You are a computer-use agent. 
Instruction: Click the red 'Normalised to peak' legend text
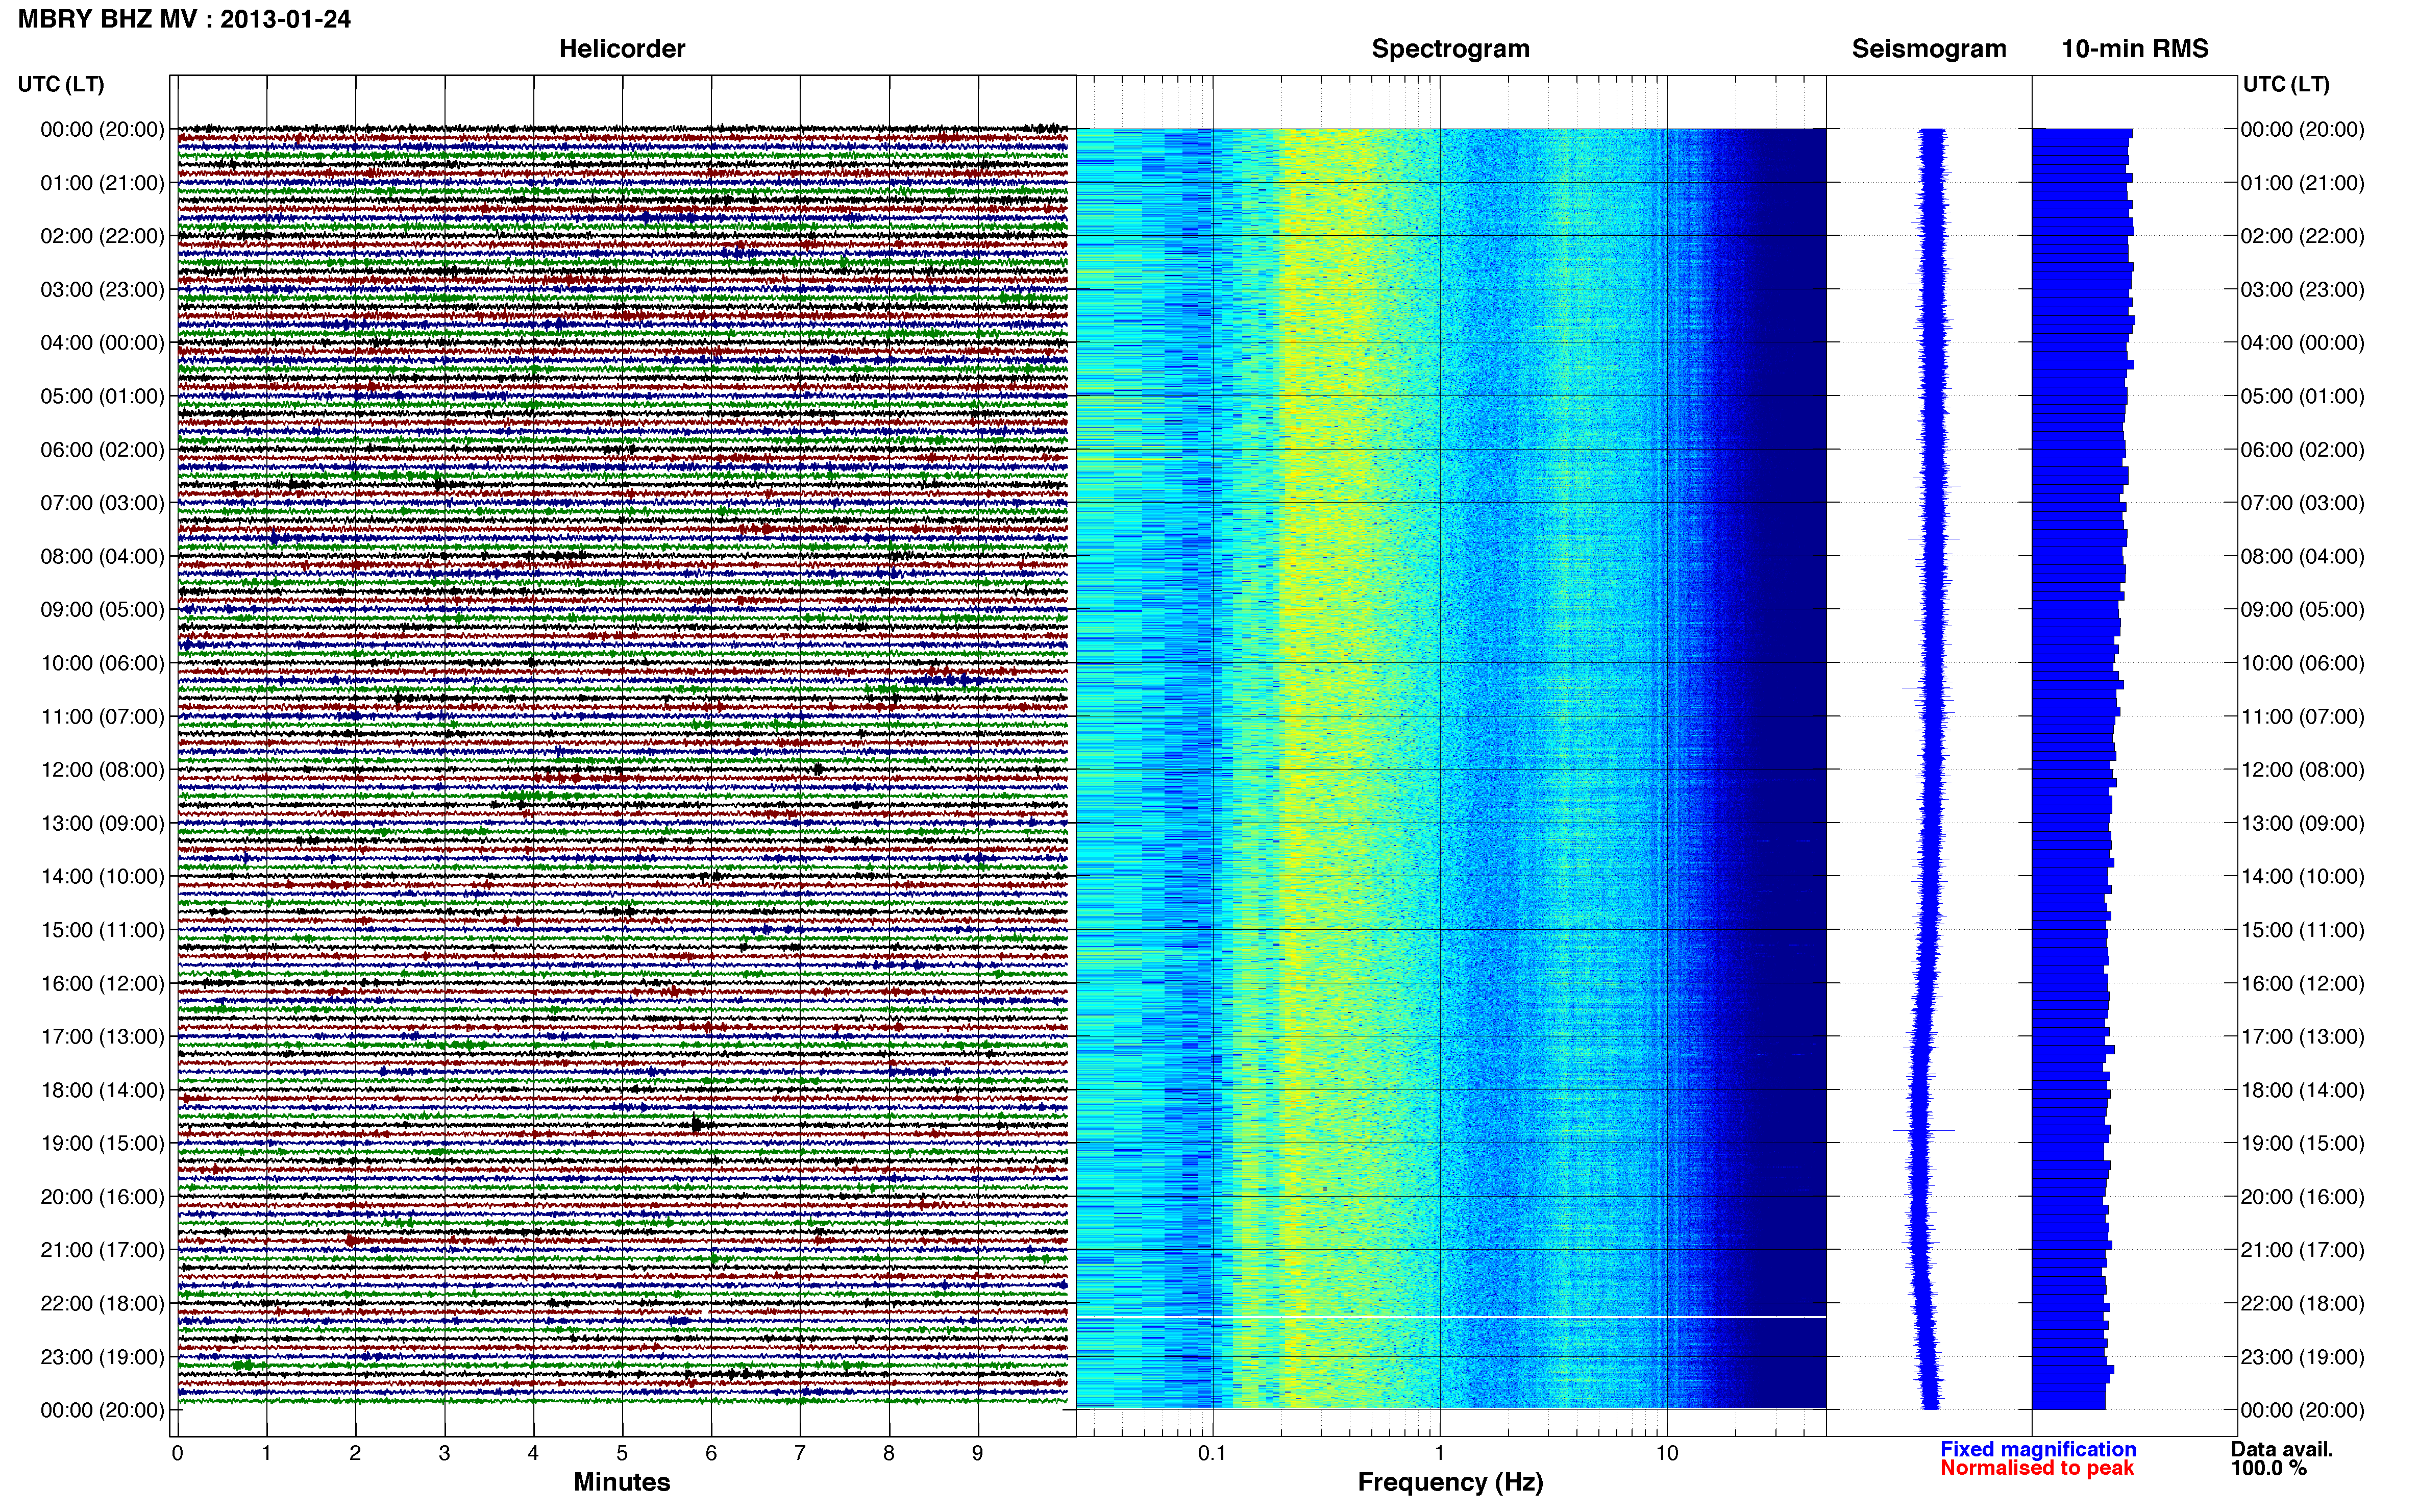[2037, 1469]
